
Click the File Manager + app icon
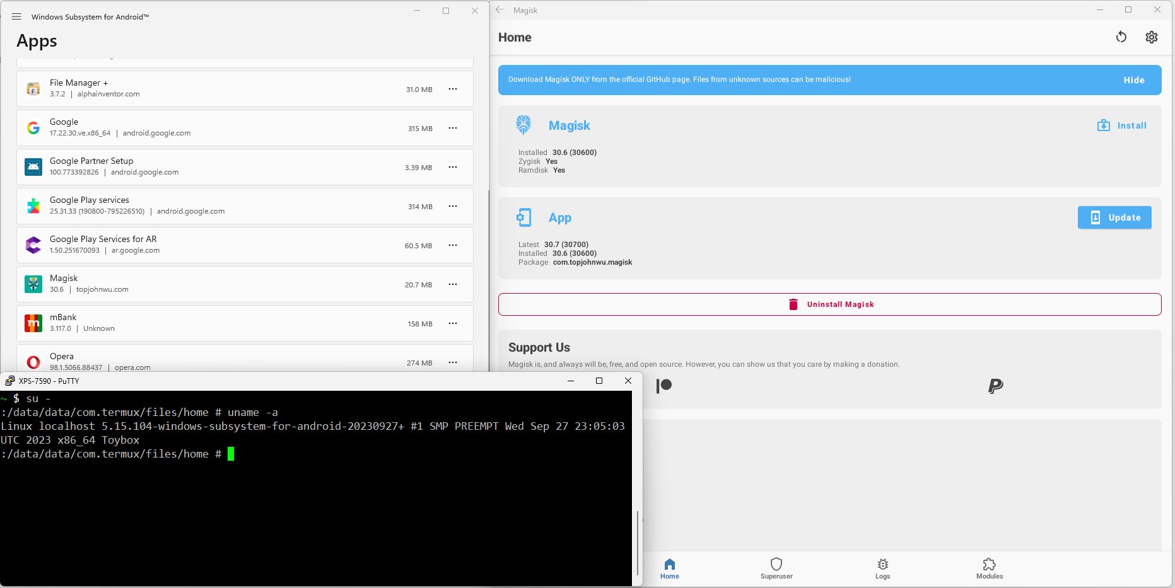[33, 89]
